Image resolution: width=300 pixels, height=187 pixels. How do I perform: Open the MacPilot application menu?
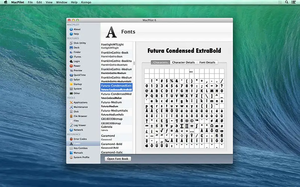(18, 2)
